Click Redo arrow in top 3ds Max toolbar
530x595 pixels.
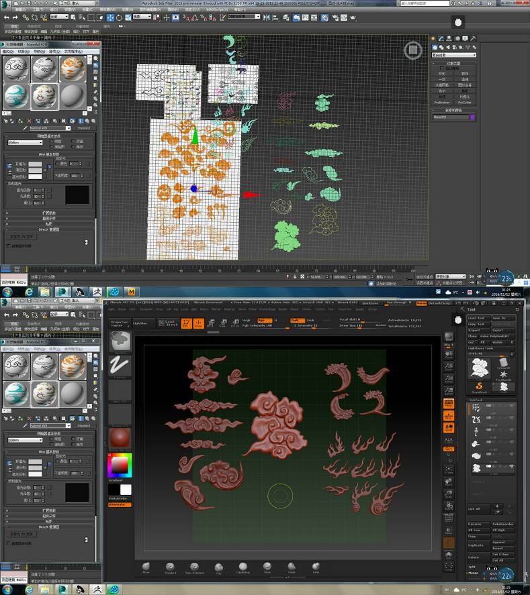[15, 17]
